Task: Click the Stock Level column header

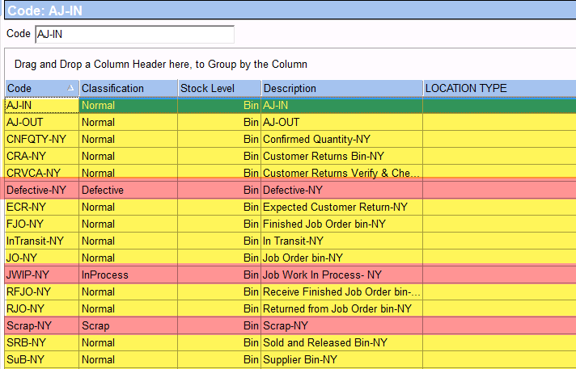Action: [218, 88]
